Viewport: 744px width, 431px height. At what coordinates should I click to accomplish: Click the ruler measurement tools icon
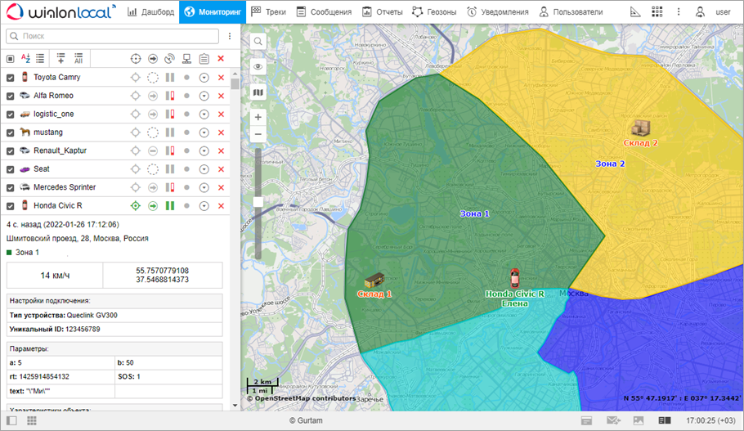(637, 12)
